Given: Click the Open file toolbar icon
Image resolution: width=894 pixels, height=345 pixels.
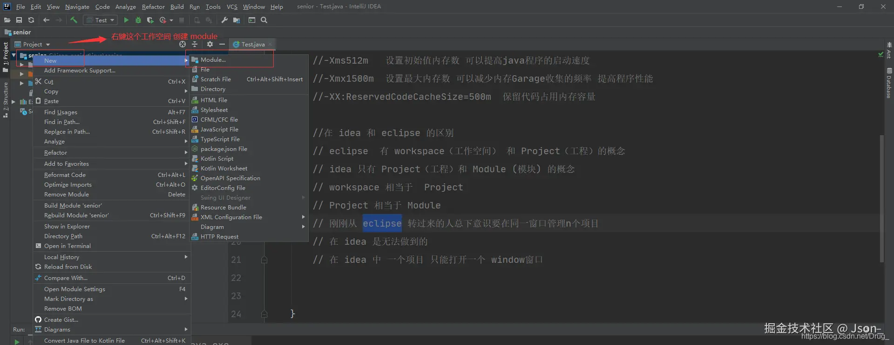Looking at the screenshot, I should (x=7, y=20).
